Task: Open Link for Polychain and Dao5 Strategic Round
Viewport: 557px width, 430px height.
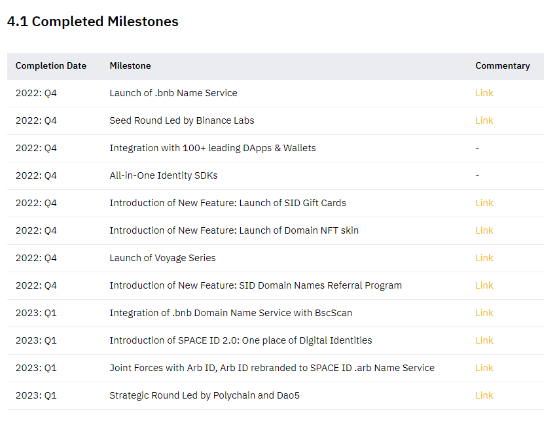Action: tap(484, 395)
